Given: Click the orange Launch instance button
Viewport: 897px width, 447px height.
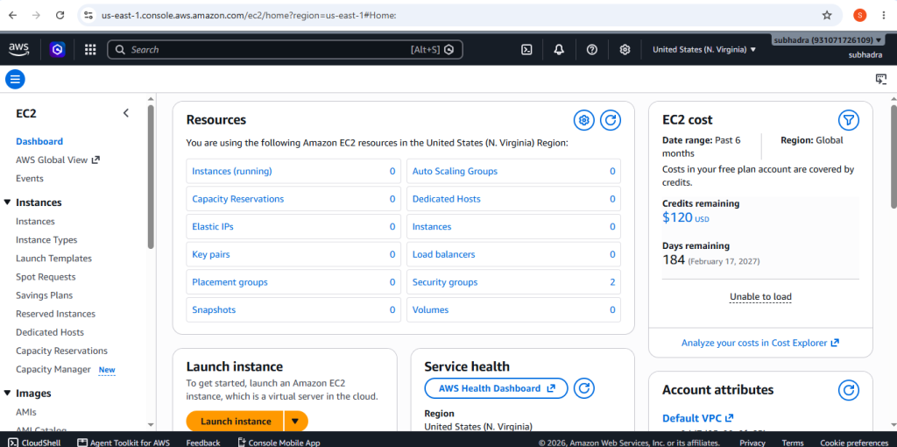Looking at the screenshot, I should click(x=236, y=422).
